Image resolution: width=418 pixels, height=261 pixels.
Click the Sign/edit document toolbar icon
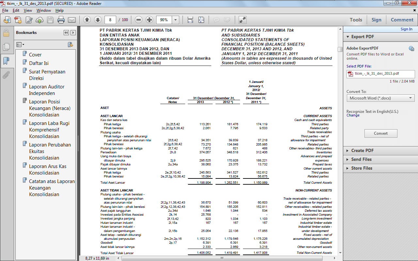click(x=29, y=20)
